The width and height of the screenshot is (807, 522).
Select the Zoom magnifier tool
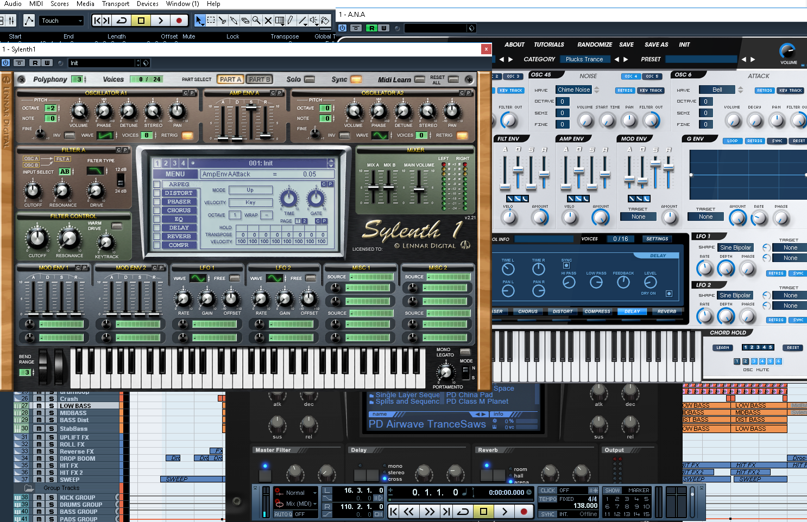pyautogui.click(x=255, y=21)
